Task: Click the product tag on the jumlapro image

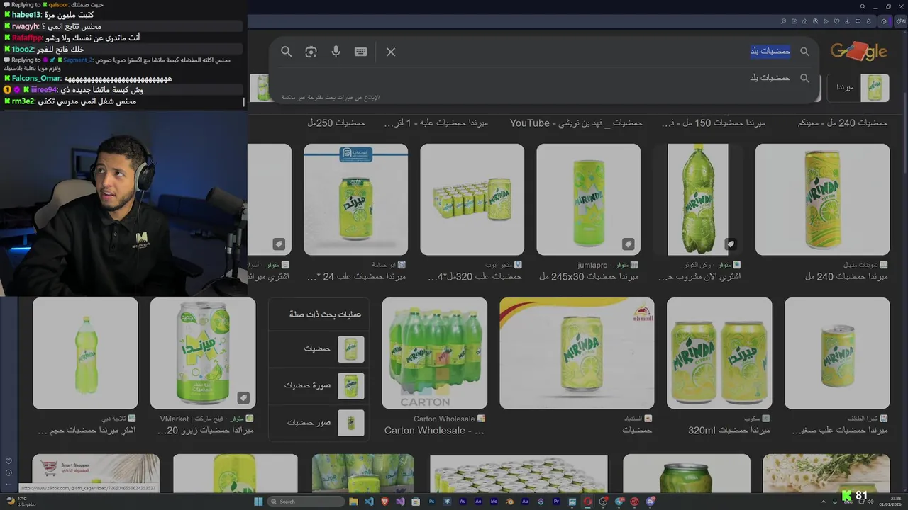Action: (x=629, y=244)
